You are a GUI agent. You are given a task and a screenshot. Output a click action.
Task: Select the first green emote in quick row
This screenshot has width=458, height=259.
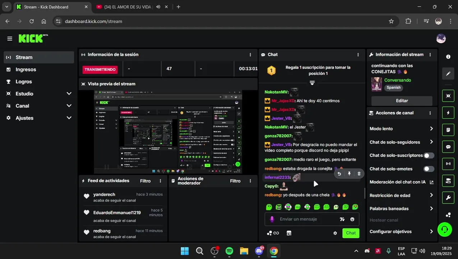tap(269, 207)
